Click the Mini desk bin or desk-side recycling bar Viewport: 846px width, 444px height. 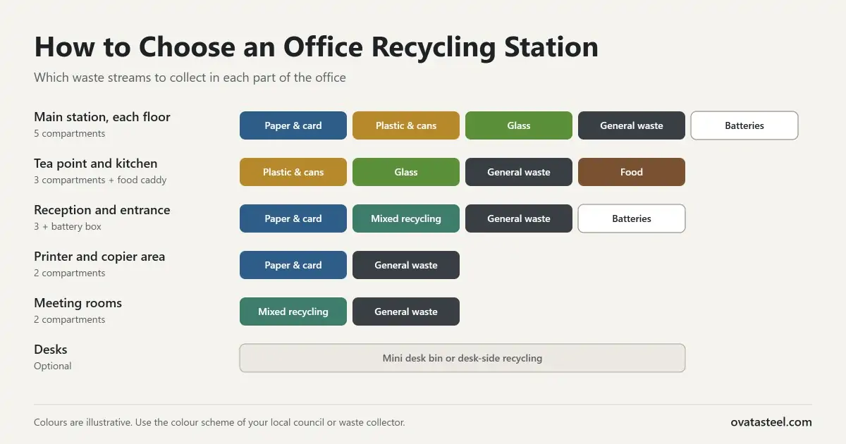point(462,358)
